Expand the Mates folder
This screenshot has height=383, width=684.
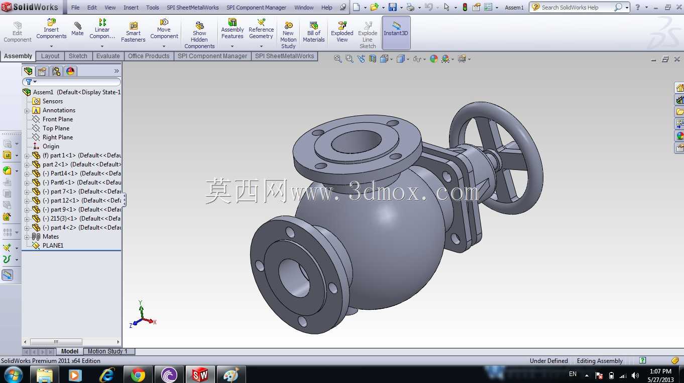(x=27, y=237)
